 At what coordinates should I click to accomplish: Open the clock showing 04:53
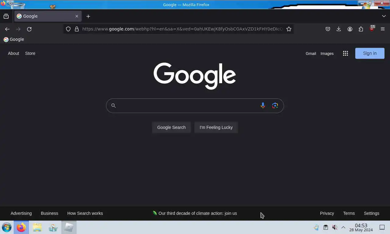click(361, 228)
